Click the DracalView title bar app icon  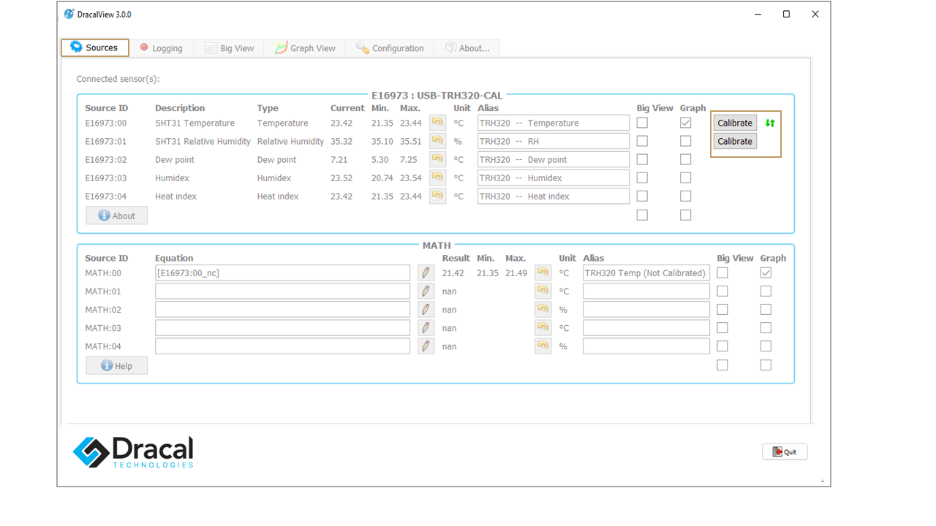(69, 14)
